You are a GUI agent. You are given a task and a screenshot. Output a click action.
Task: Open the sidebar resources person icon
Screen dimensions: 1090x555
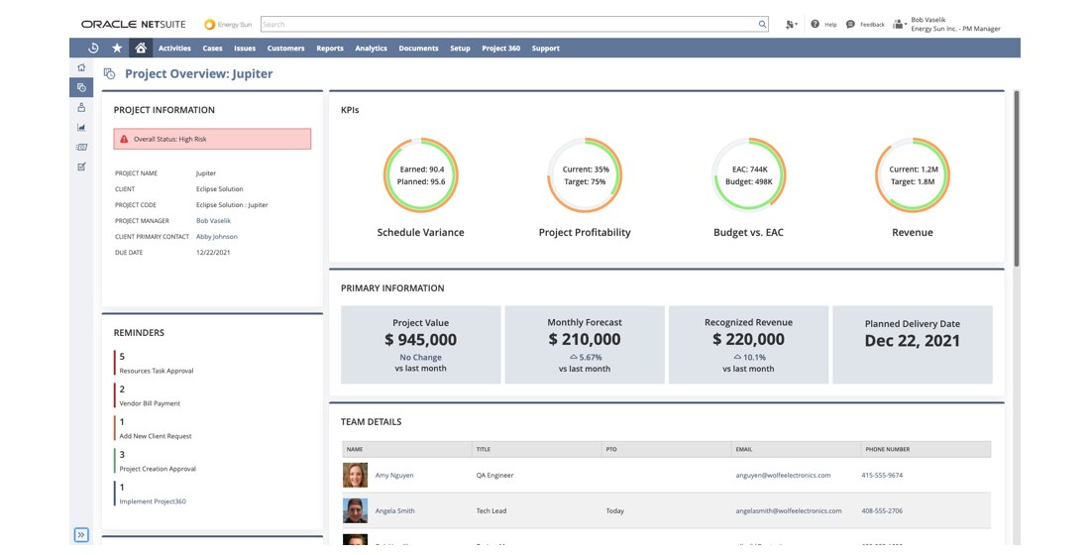coord(81,107)
